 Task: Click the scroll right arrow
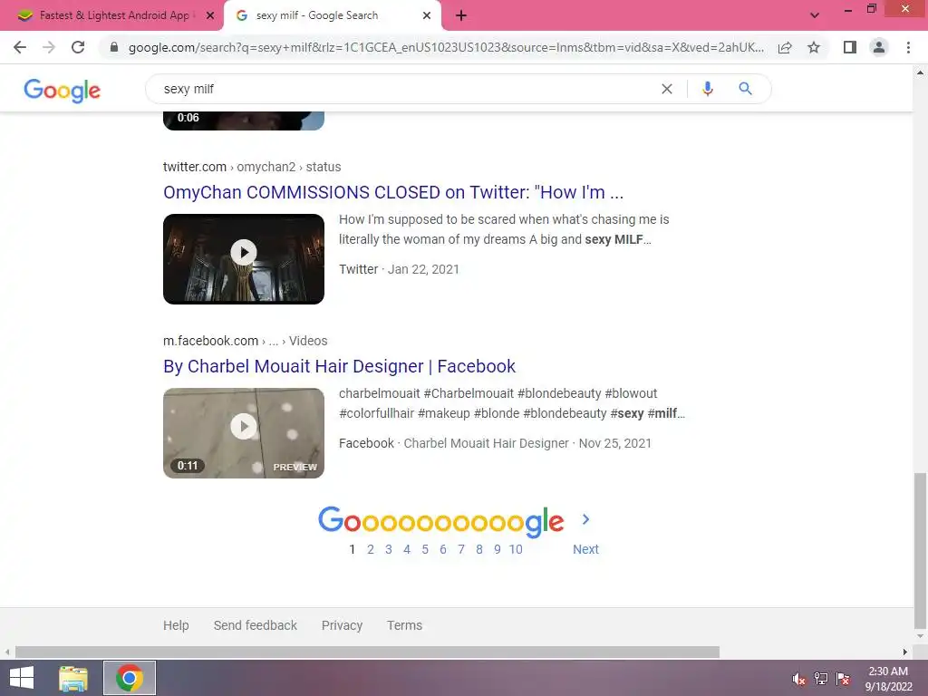tap(905, 652)
